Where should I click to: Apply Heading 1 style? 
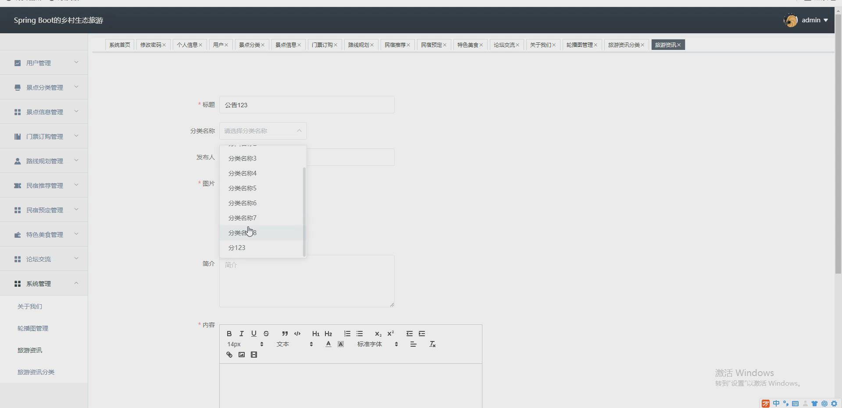click(x=316, y=334)
